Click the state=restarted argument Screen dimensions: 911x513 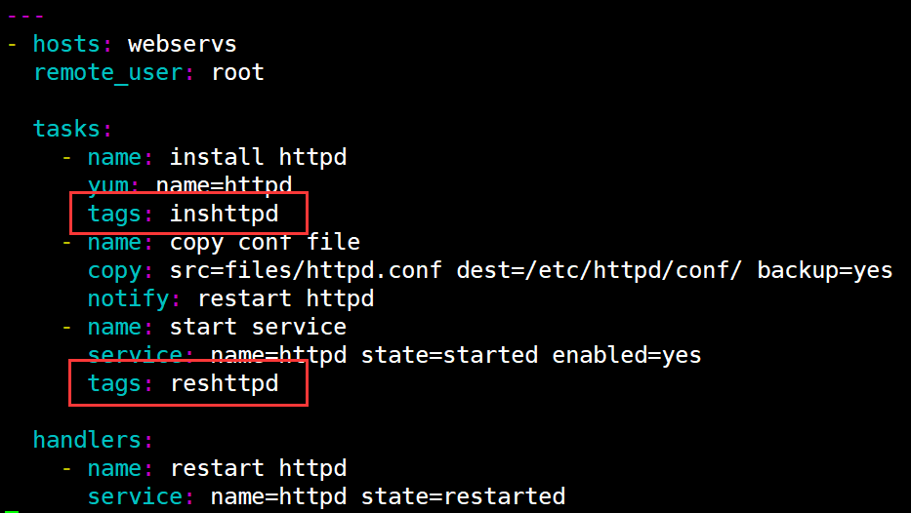(x=463, y=496)
